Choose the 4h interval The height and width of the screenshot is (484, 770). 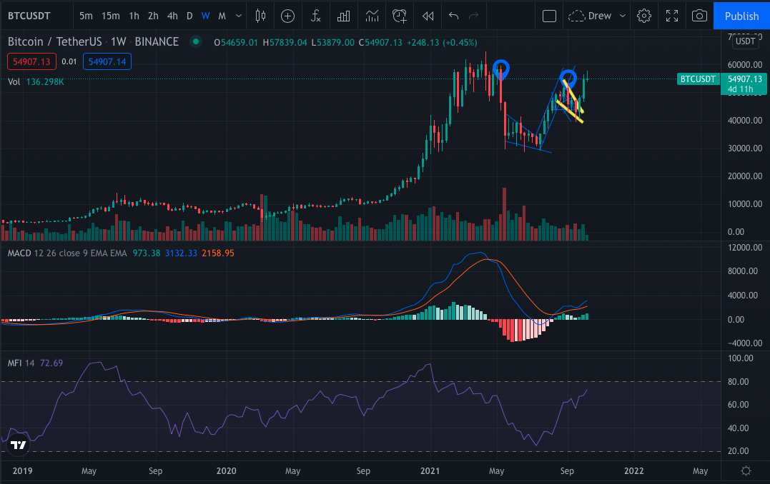coord(172,16)
